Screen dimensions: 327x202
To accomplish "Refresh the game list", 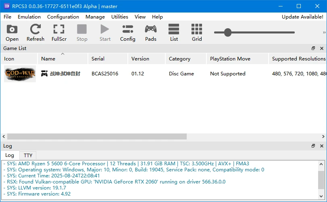I will (35, 33).
